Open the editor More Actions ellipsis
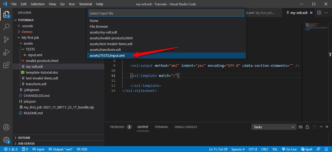The width and height of the screenshot is (332, 152). click(326, 13)
